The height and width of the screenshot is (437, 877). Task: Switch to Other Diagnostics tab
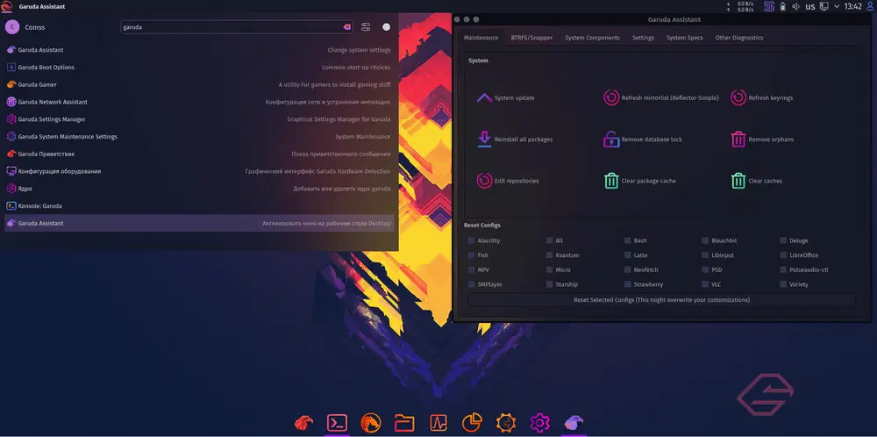click(x=738, y=38)
